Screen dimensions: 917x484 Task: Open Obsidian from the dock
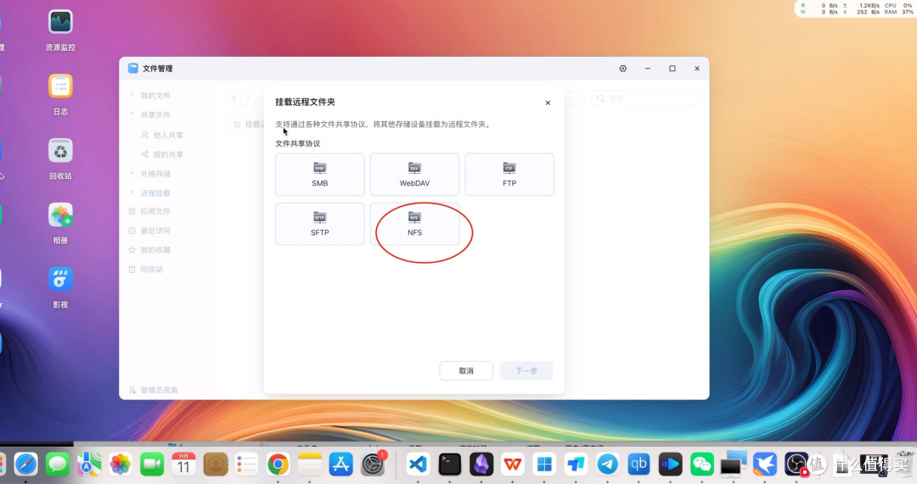tap(481, 465)
